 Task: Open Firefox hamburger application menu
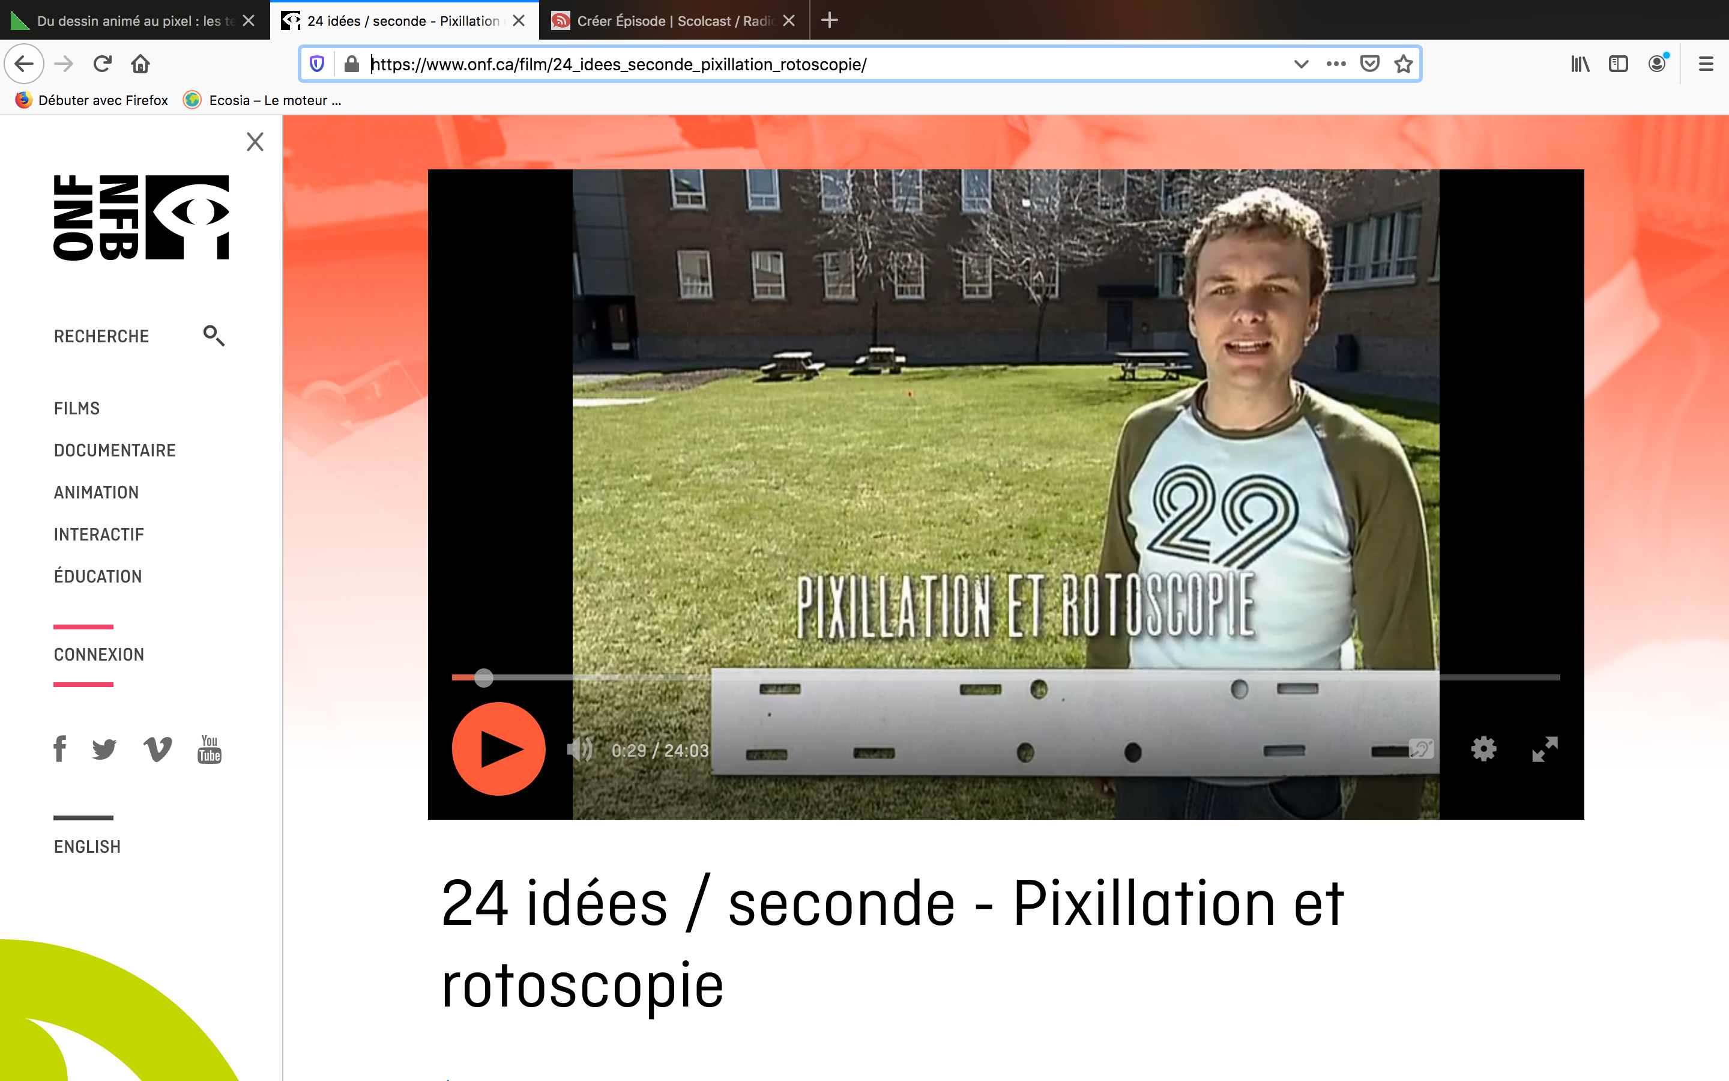coord(1706,64)
